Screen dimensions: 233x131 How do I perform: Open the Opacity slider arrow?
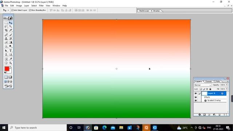click(227, 85)
